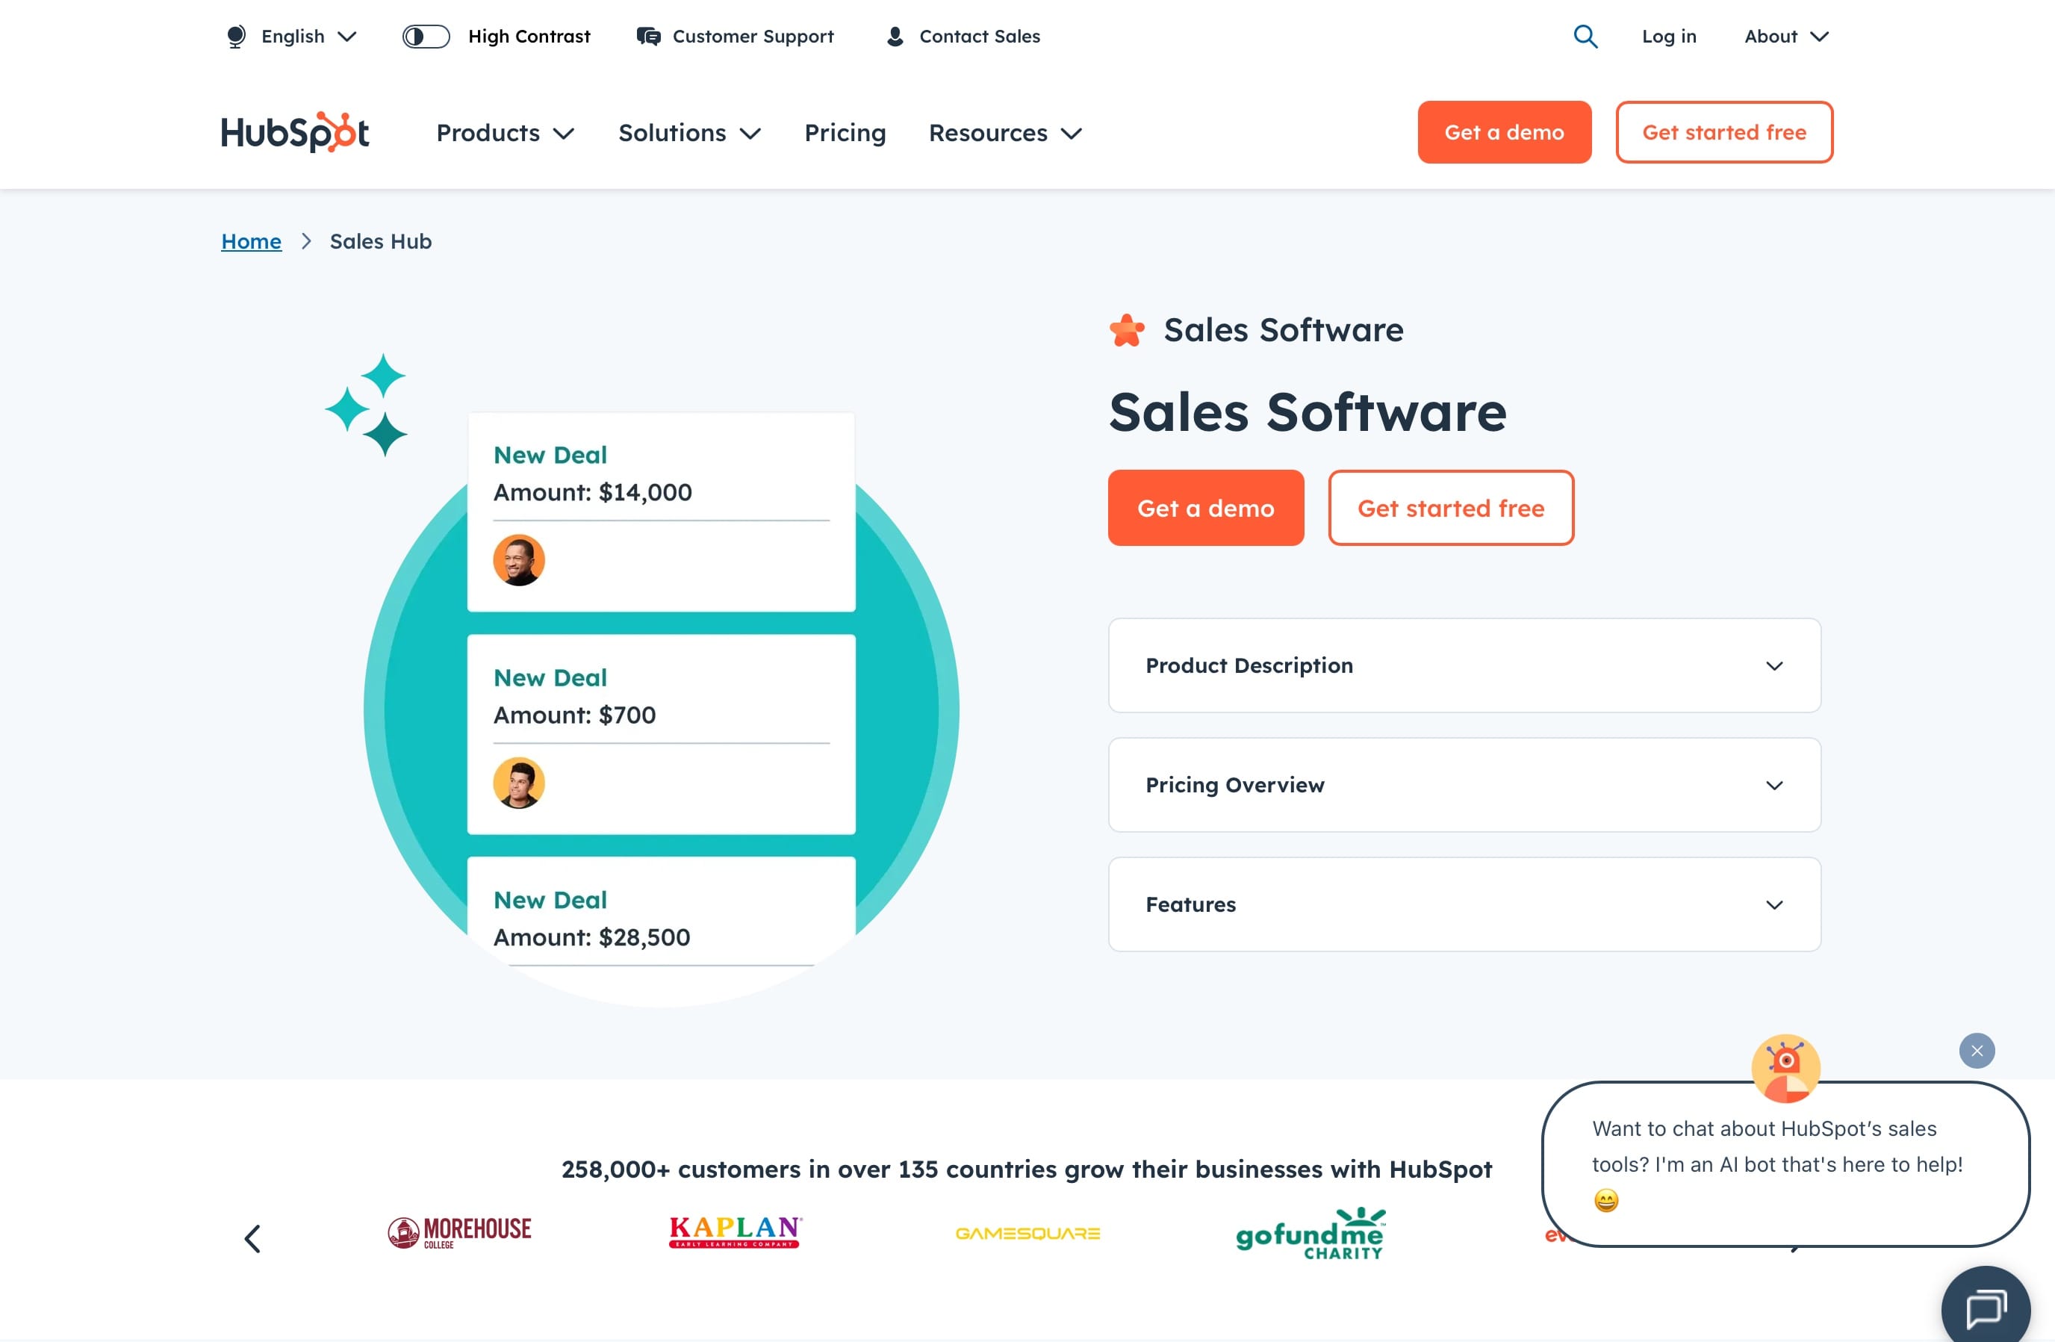Navigate to Home via breadcrumb link
The height and width of the screenshot is (1342, 2055).
(250, 241)
